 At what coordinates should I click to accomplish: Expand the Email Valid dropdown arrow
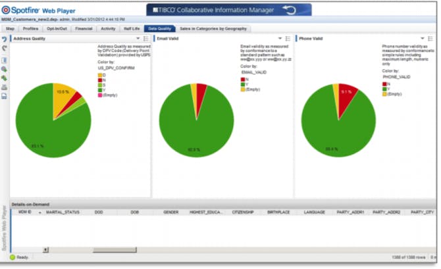pyautogui.click(x=280, y=39)
